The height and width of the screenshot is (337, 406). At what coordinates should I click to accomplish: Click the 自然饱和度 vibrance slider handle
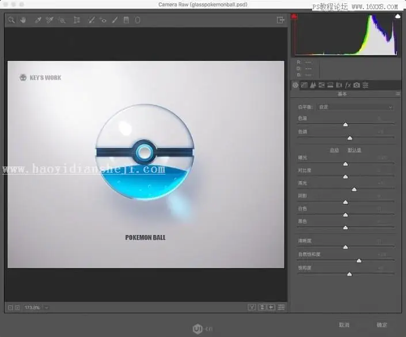359,261
